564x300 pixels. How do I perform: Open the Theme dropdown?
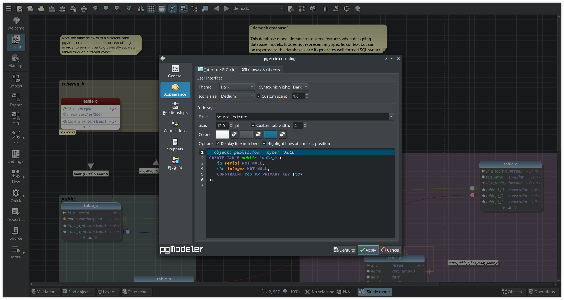point(237,87)
